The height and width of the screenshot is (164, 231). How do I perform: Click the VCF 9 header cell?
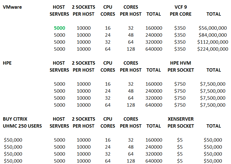[180, 7]
